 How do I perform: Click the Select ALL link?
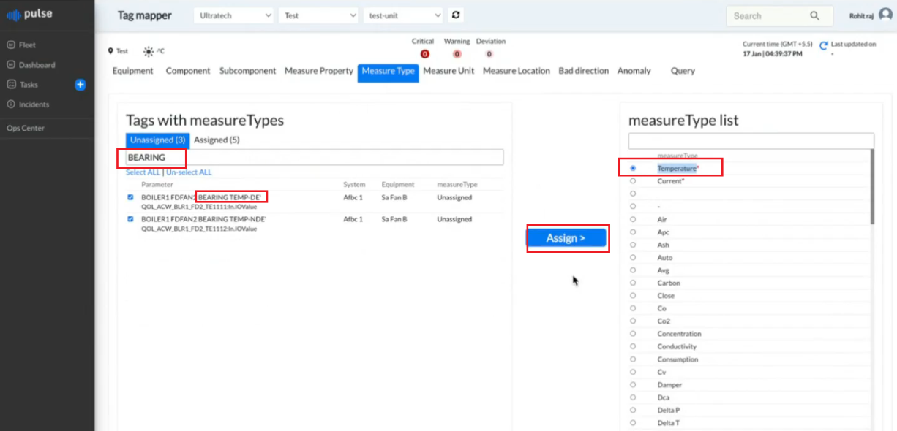143,172
